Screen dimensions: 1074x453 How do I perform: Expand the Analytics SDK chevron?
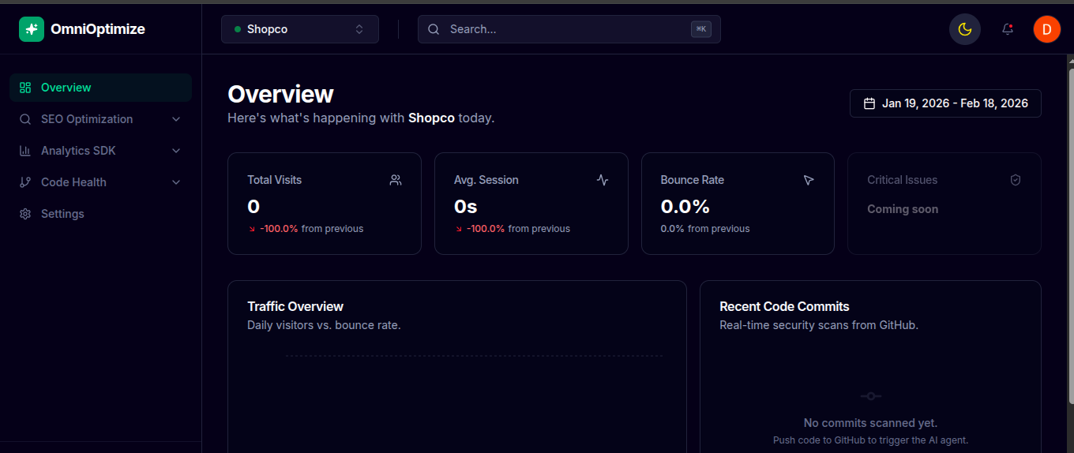click(176, 151)
